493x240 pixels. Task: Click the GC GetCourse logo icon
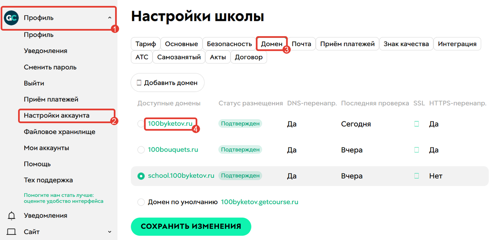click(x=12, y=18)
